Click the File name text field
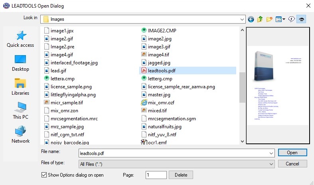 tap(177, 153)
